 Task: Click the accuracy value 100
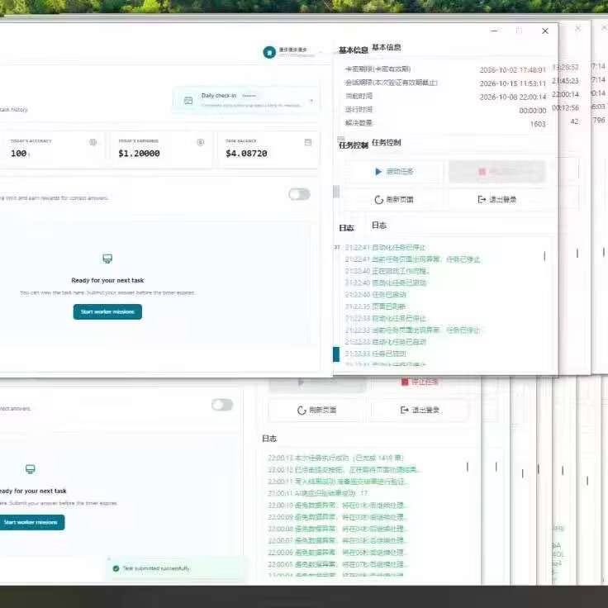[19, 154]
